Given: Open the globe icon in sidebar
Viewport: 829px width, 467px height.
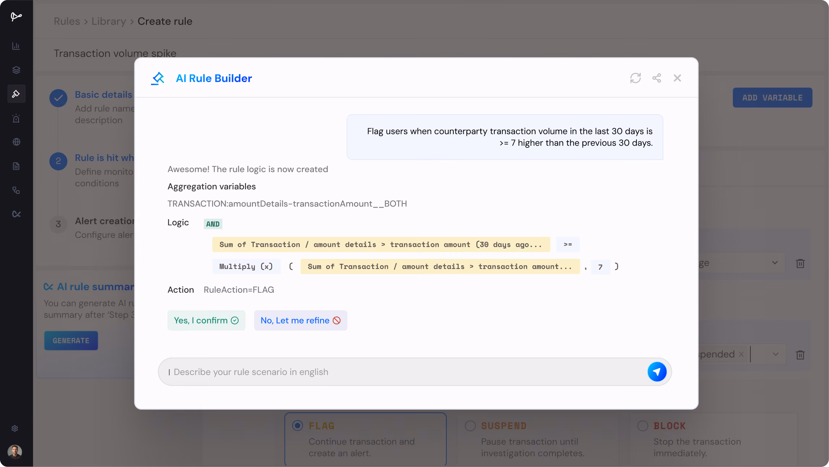Looking at the screenshot, I should pos(16,142).
